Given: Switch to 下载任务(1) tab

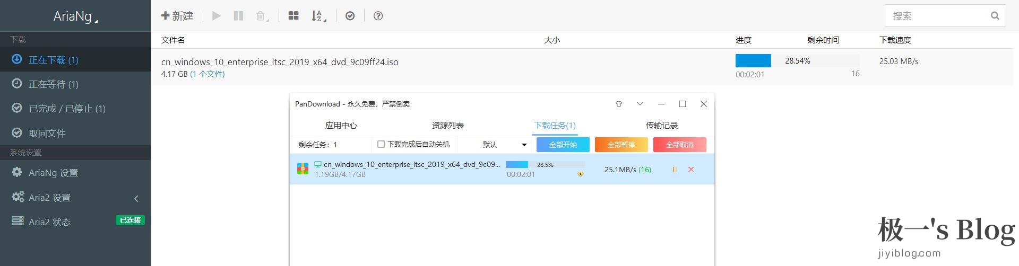Looking at the screenshot, I should click(555, 126).
